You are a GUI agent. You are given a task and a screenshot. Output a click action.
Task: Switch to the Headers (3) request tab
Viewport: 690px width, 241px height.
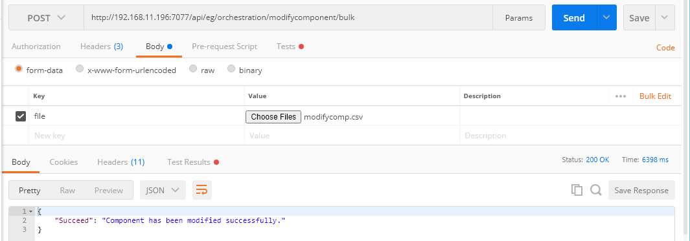pyautogui.click(x=102, y=46)
